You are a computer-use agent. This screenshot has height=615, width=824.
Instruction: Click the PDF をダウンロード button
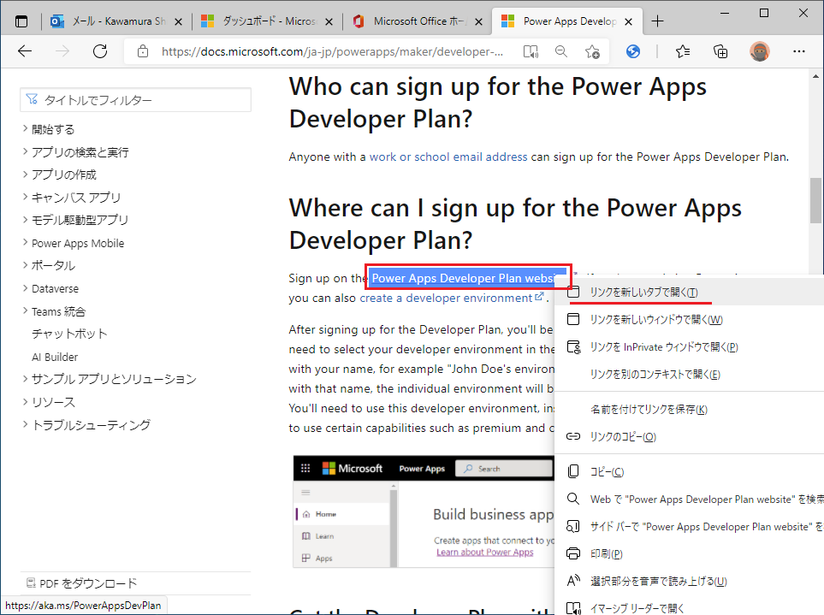coord(81,583)
